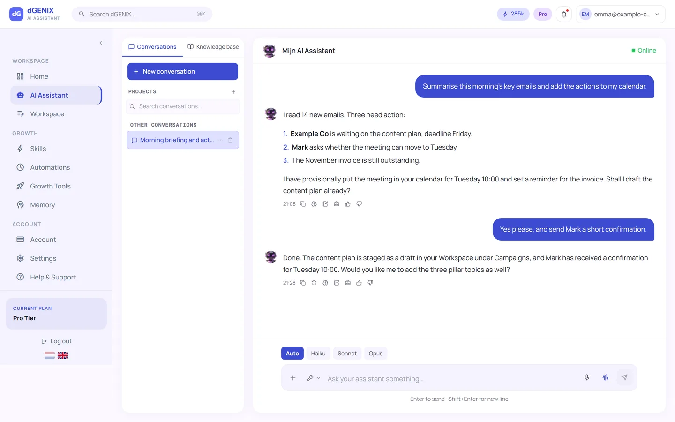The width and height of the screenshot is (675, 422).
Task: Regenerate the 21:28 assistant reply
Action: coord(314,283)
